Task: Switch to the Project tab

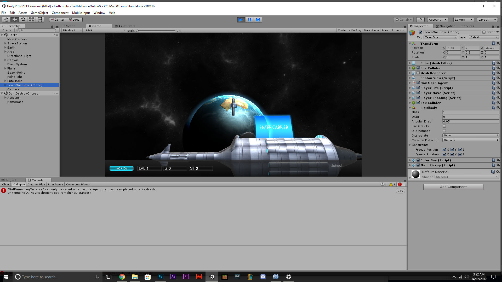Action: click(x=9, y=180)
